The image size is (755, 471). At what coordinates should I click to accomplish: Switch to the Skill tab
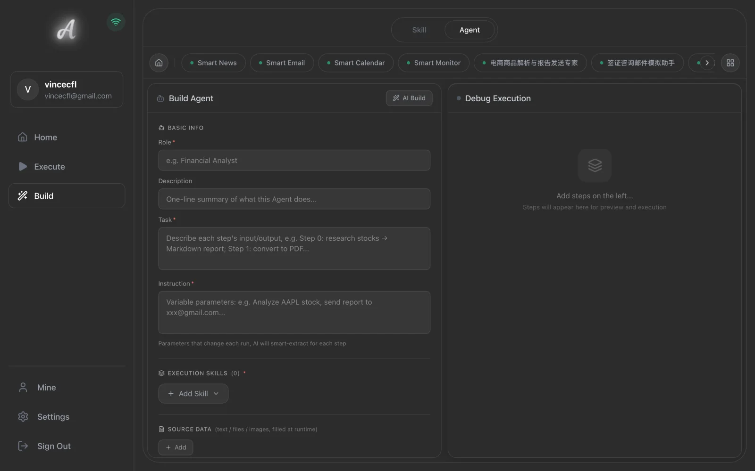[419, 30]
